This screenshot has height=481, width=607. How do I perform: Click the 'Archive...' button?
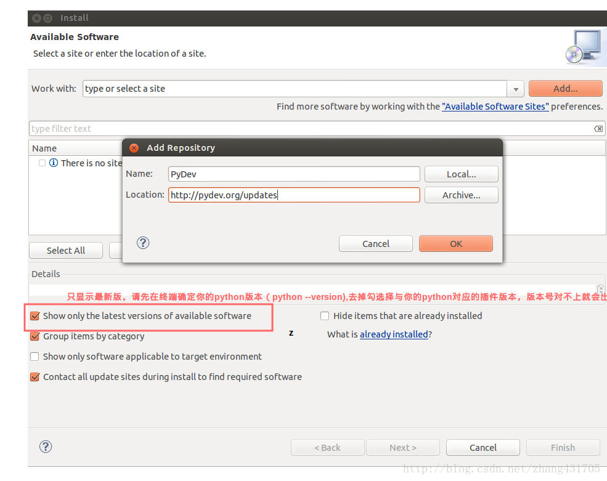pos(461,195)
